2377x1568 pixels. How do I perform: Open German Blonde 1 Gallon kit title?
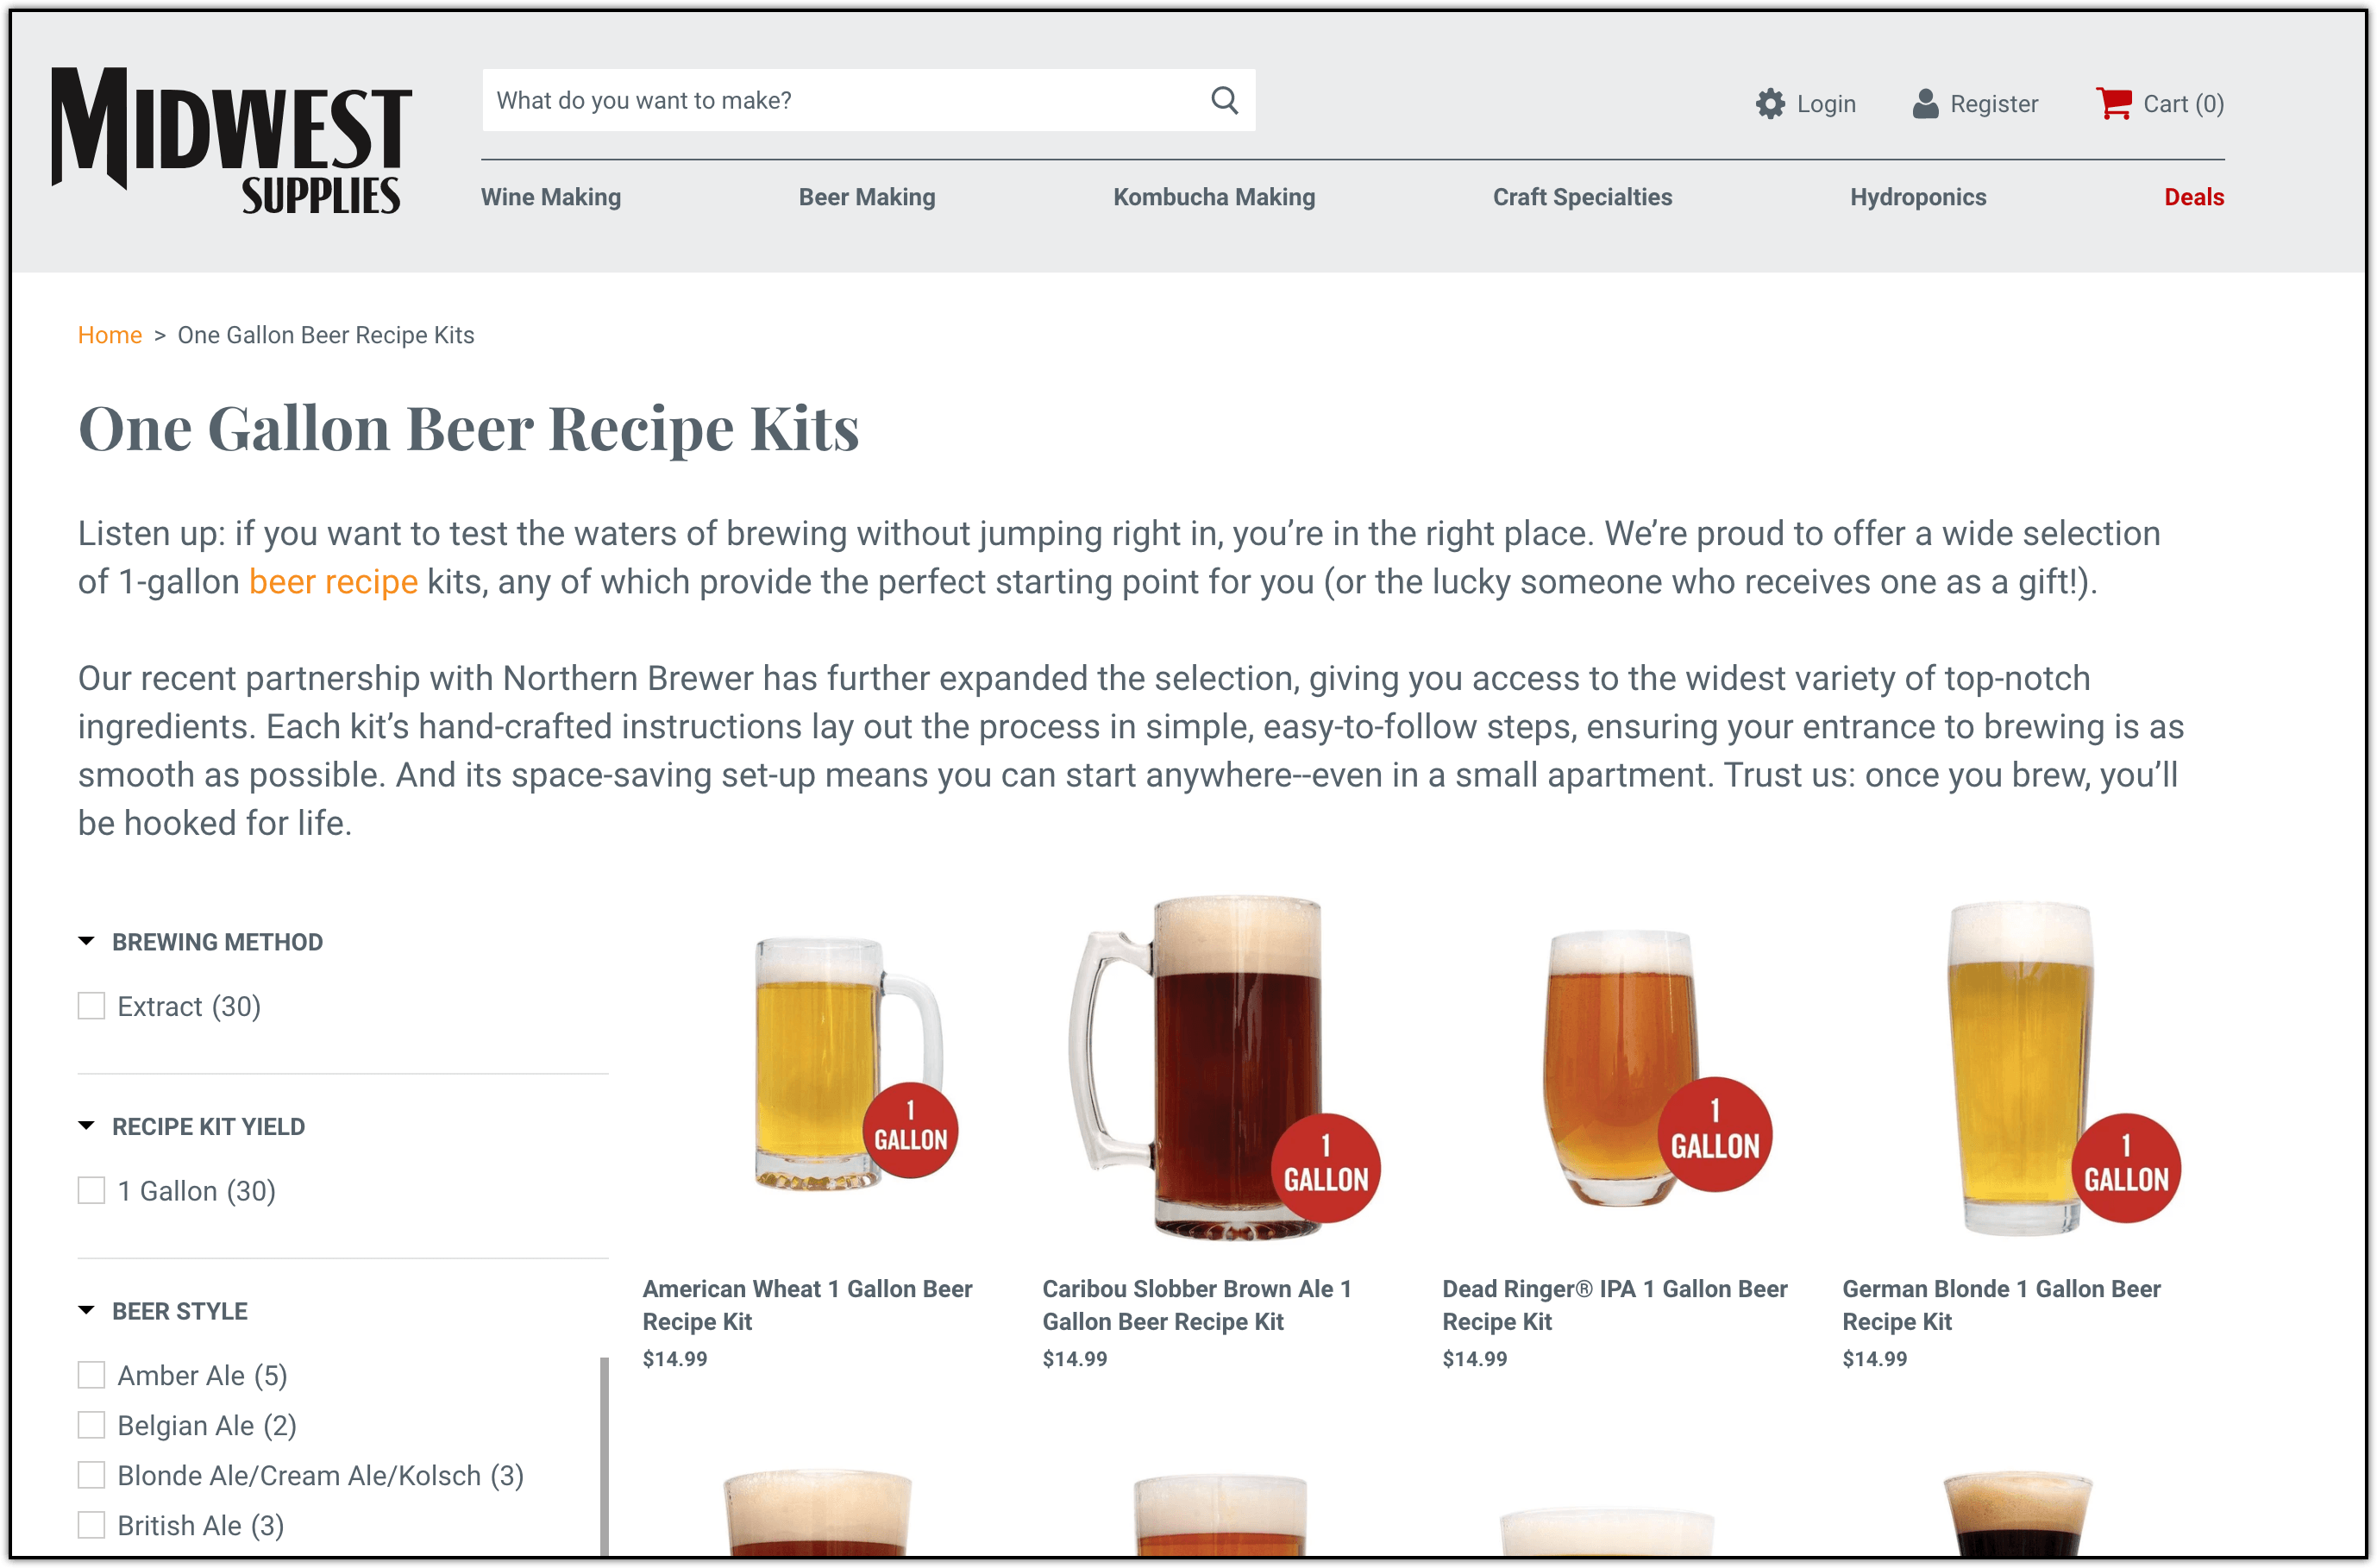[x=2001, y=1305]
